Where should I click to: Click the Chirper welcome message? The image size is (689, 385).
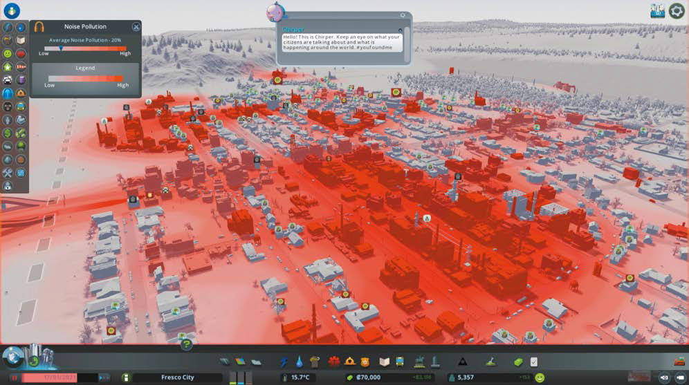[342, 42]
